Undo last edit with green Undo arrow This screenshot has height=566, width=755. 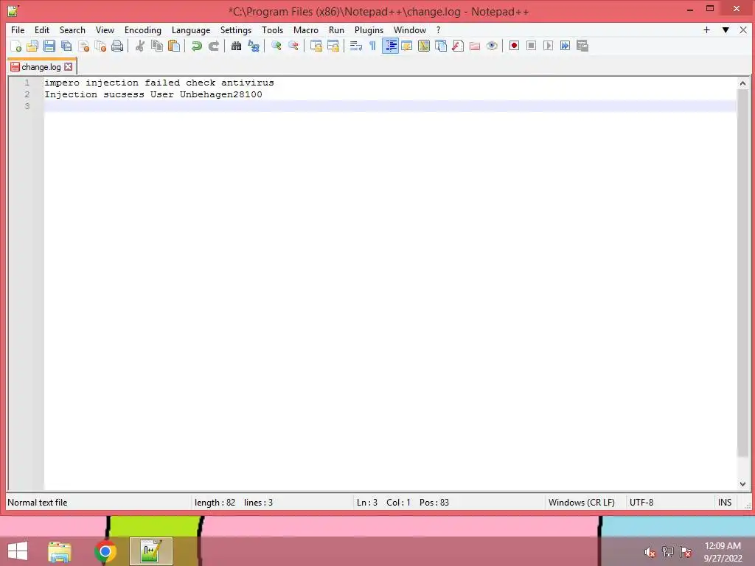point(196,46)
